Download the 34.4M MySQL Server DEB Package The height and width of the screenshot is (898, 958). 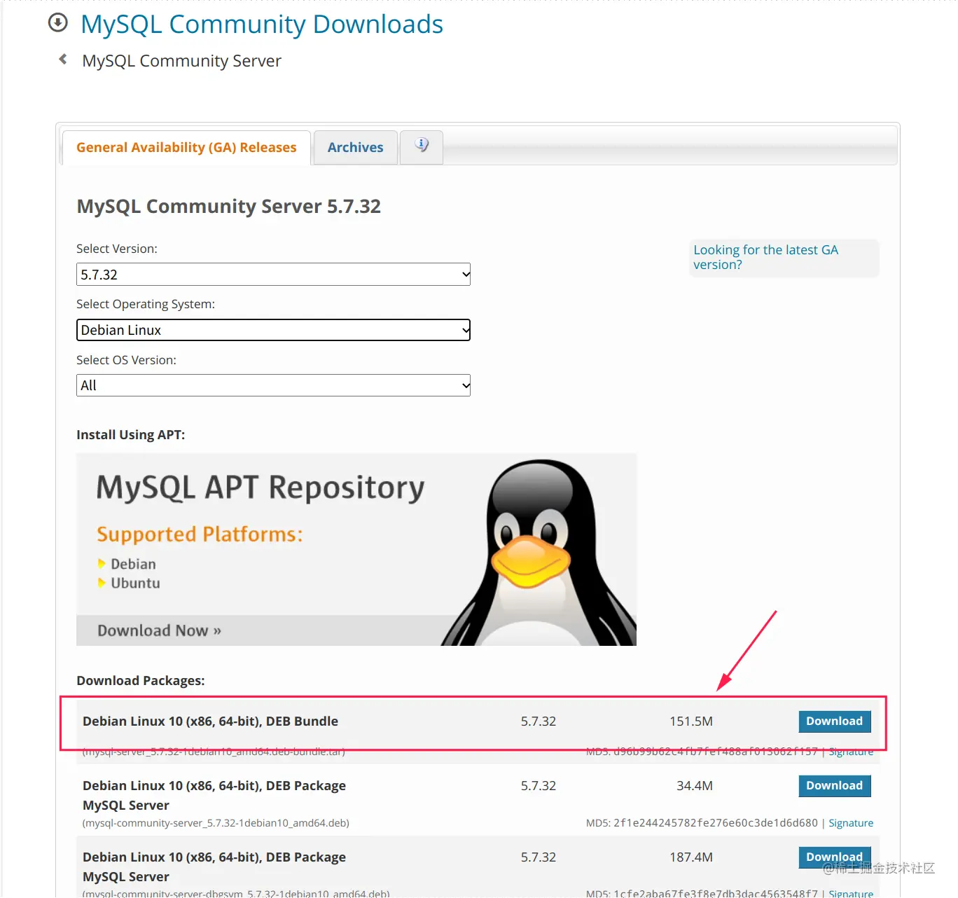tap(835, 786)
